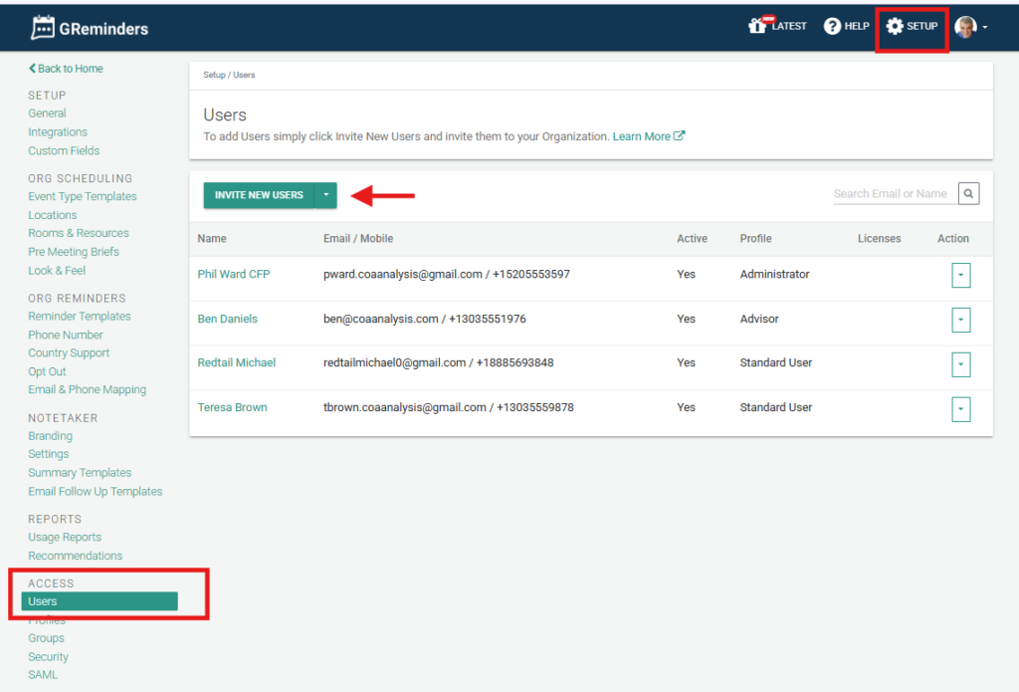Open Redtail Michael's user name link
This screenshot has width=1019, height=692.
(237, 362)
